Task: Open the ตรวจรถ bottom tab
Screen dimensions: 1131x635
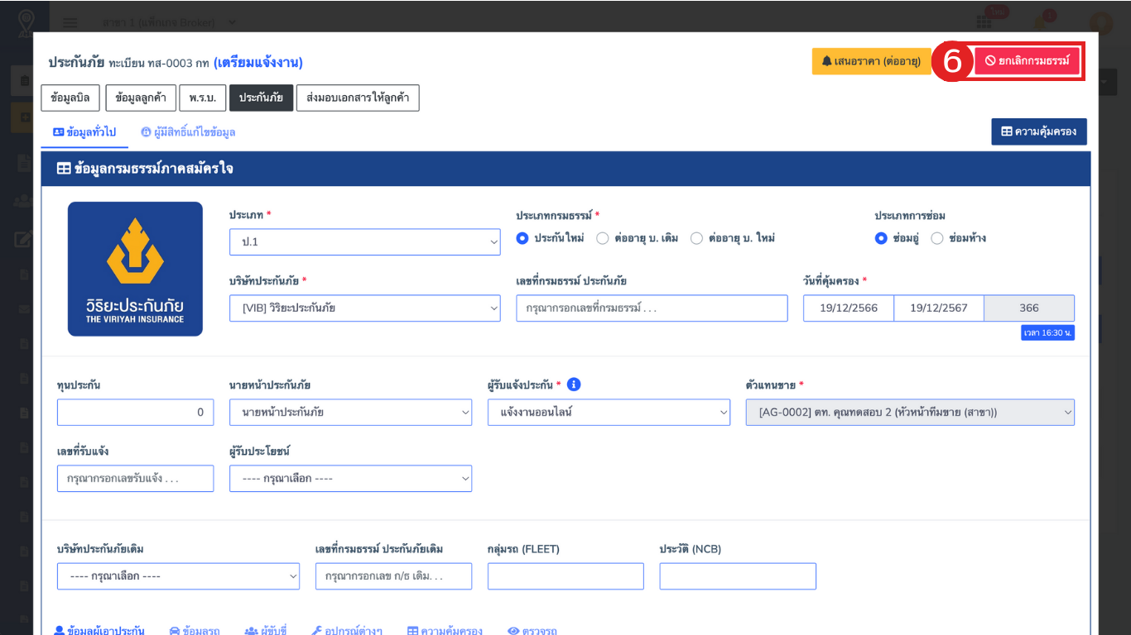Action: pos(532,630)
